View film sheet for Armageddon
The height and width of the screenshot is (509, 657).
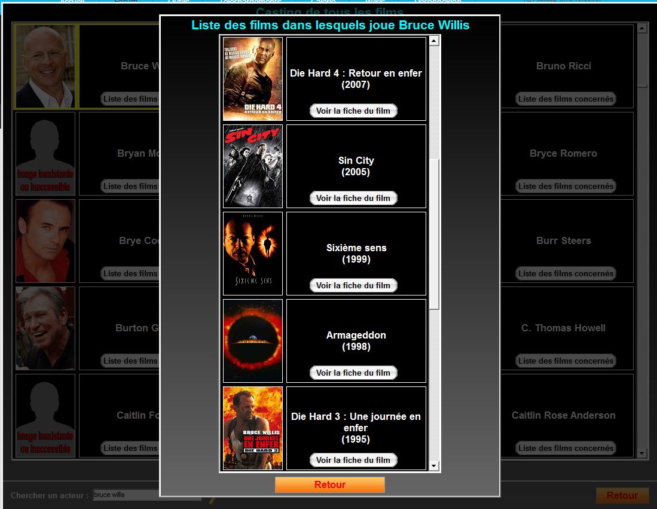[353, 373]
